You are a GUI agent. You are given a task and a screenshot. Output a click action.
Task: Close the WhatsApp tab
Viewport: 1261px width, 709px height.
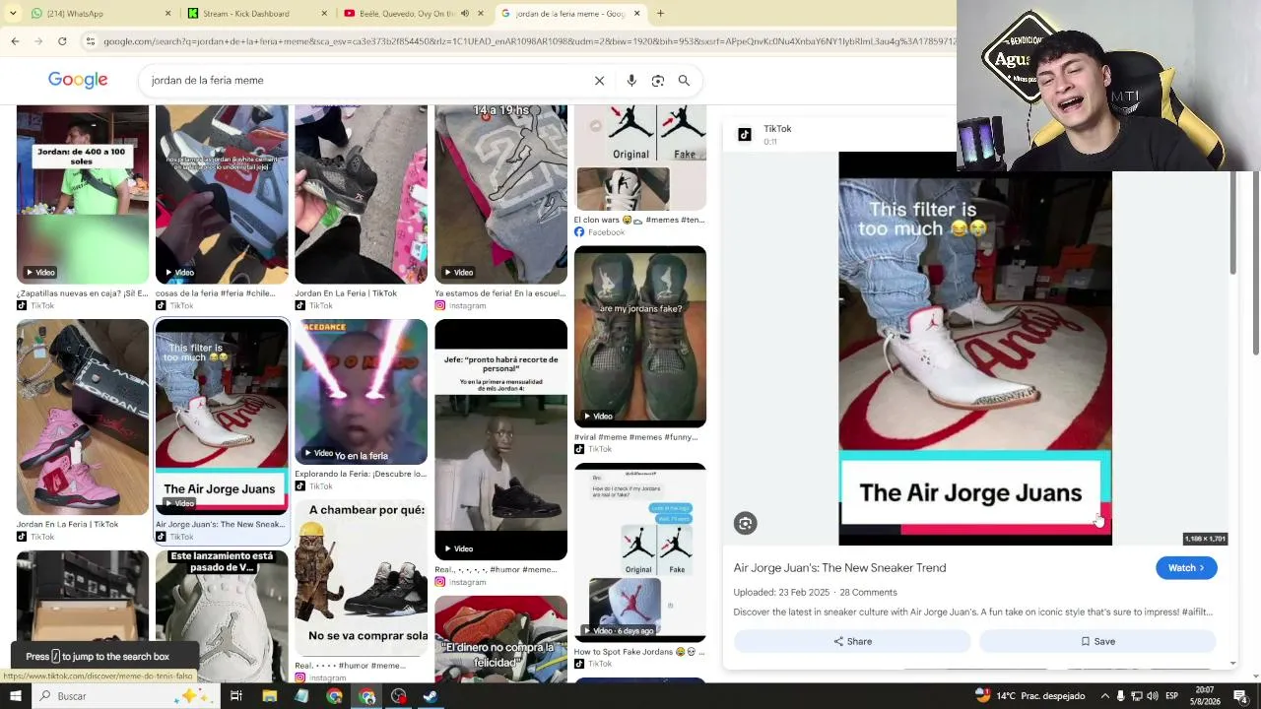(x=167, y=14)
